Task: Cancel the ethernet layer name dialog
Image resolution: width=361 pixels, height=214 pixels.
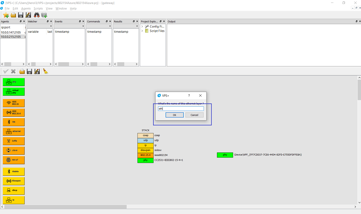Action: (194, 115)
